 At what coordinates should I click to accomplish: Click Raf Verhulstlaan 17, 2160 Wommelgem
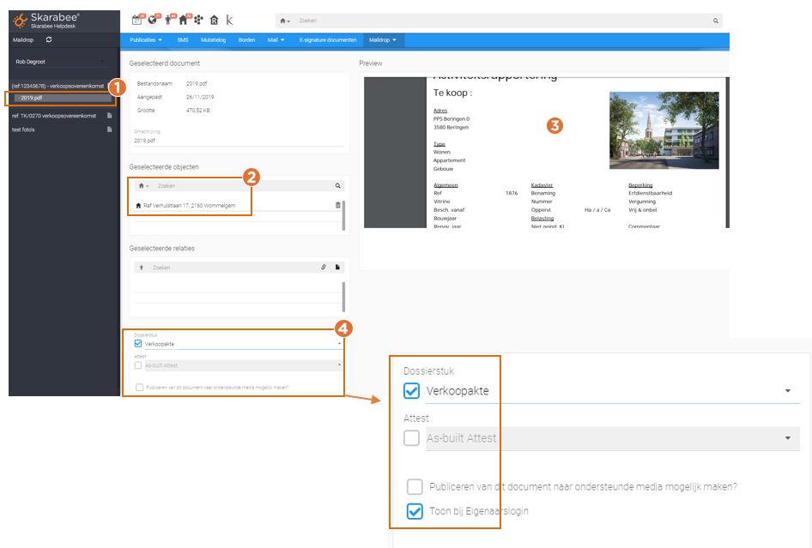[x=190, y=206]
